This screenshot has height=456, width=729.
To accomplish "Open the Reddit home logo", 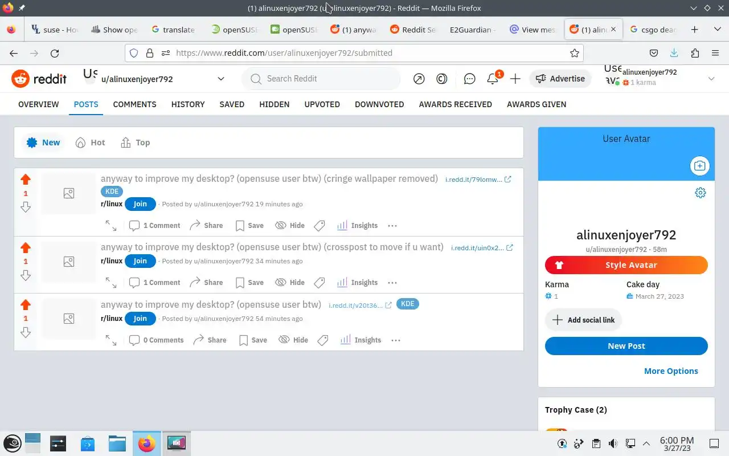I will pos(39,79).
